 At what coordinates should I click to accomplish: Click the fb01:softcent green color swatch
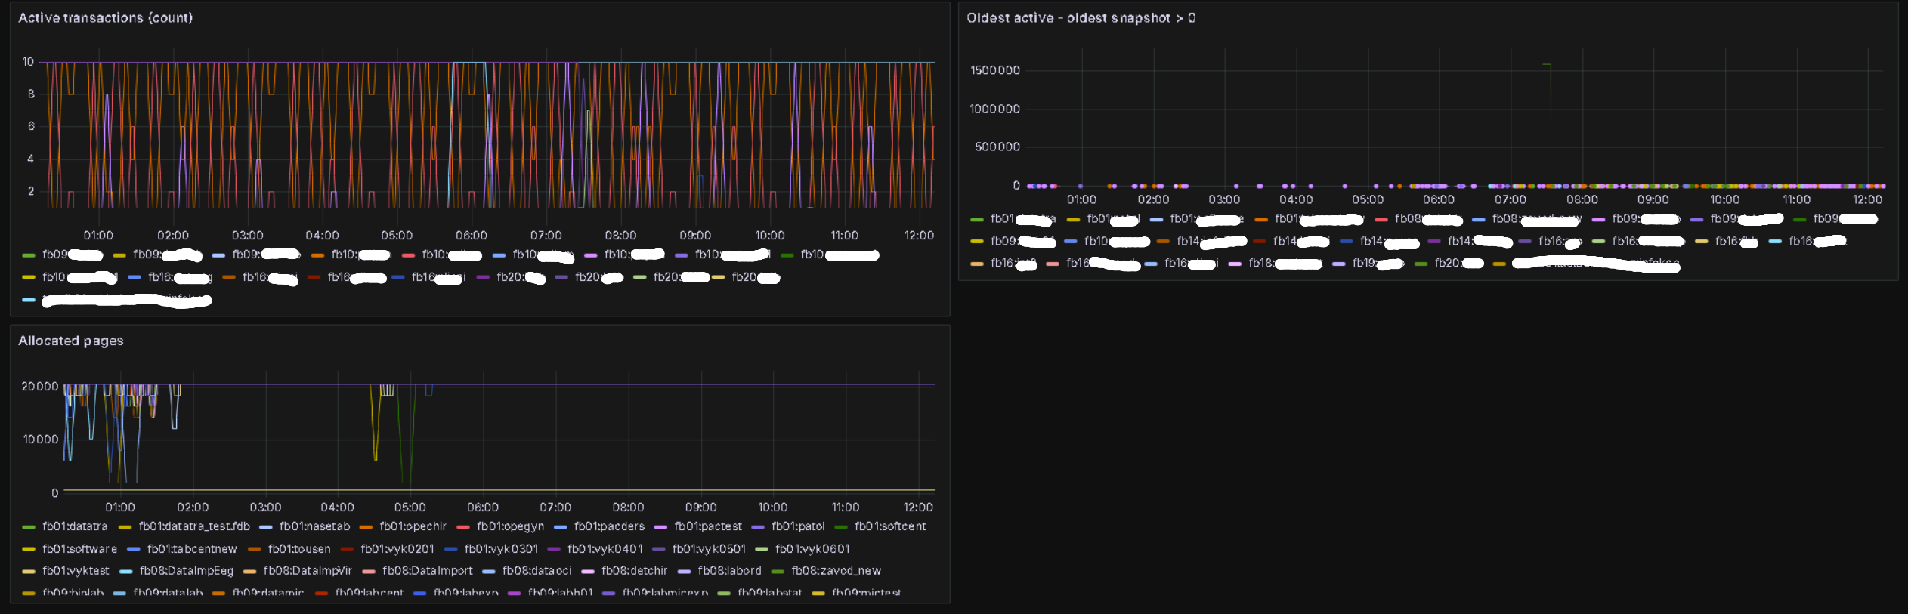point(841,527)
